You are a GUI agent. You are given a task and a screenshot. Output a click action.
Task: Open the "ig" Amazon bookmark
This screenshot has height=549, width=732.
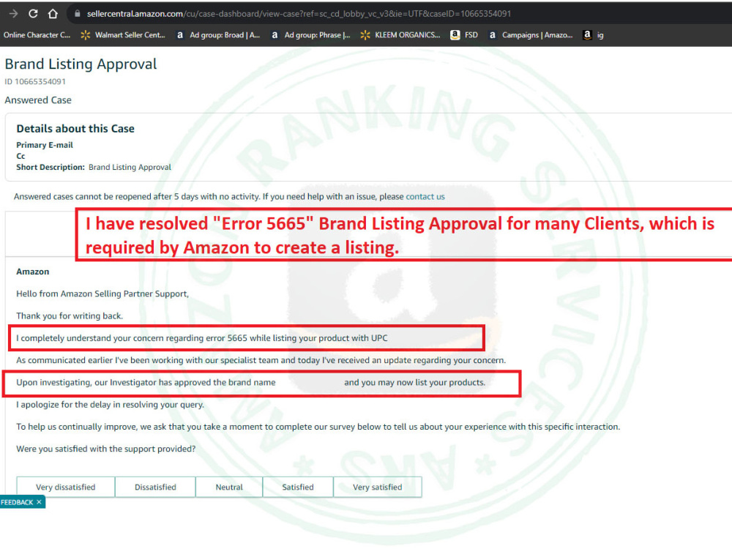click(x=596, y=34)
